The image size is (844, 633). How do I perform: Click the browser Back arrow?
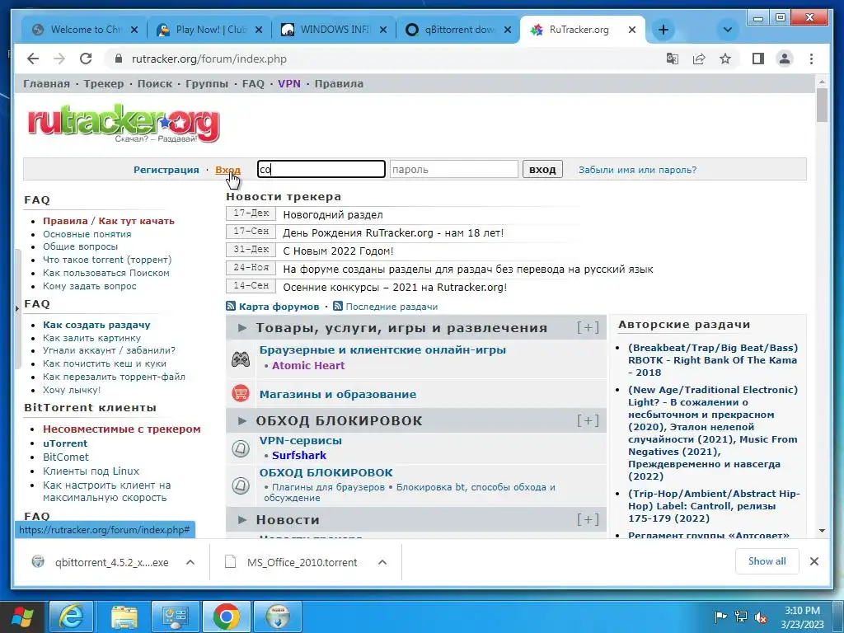click(x=33, y=59)
